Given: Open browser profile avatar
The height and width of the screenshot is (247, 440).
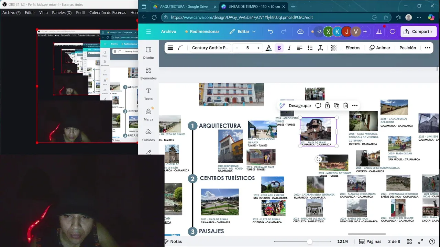Looking at the screenshot, I should point(408,17).
